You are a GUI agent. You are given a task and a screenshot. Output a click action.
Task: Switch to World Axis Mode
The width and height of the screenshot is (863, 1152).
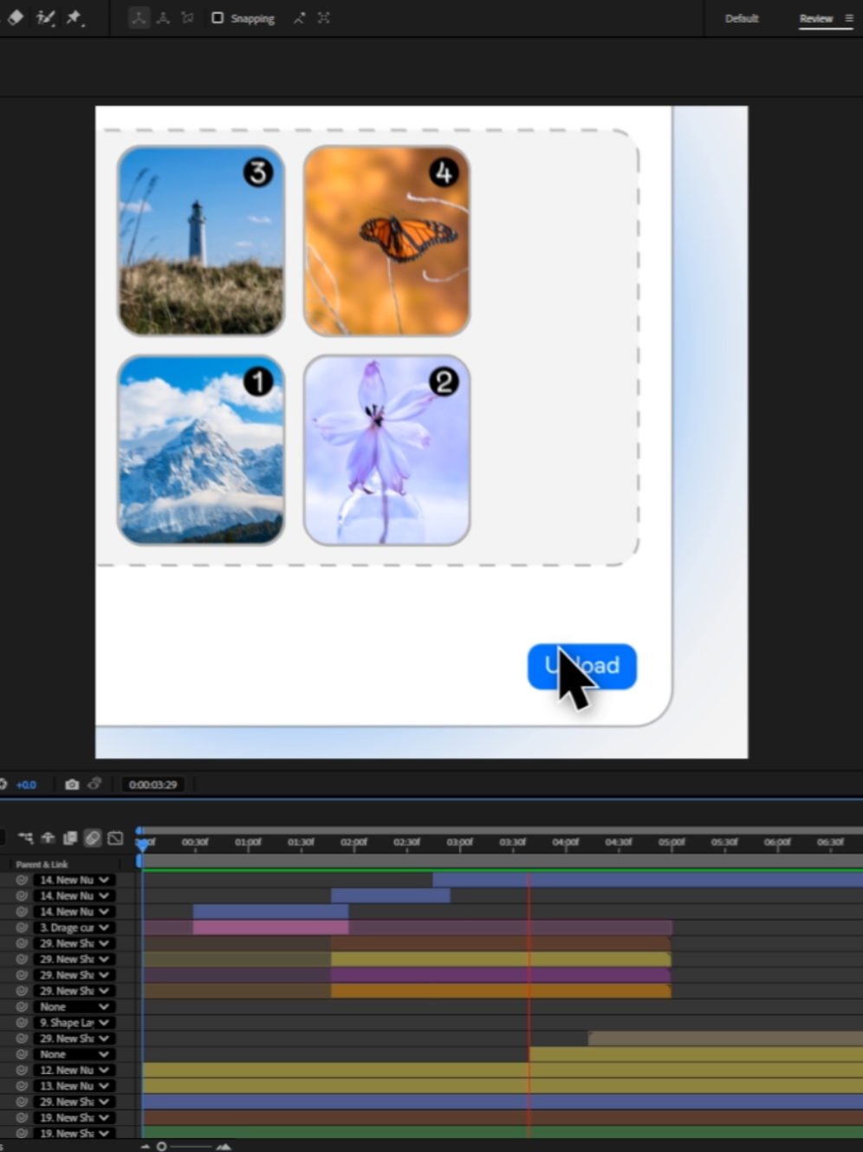[163, 17]
